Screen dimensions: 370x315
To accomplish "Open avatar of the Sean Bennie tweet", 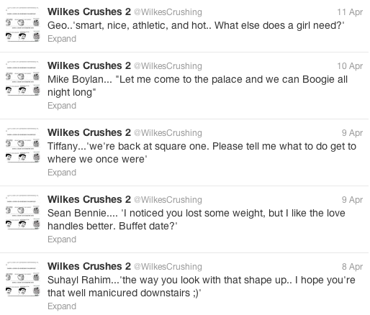I will [23, 212].
